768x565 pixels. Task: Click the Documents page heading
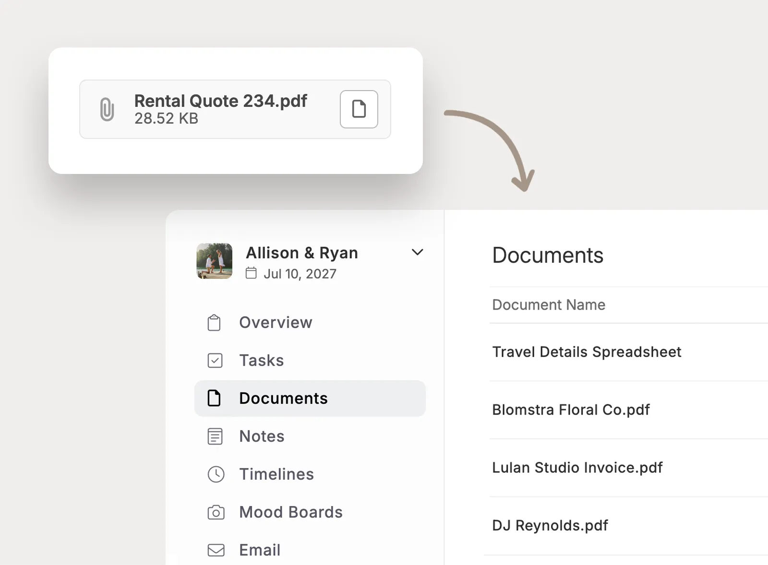548,255
